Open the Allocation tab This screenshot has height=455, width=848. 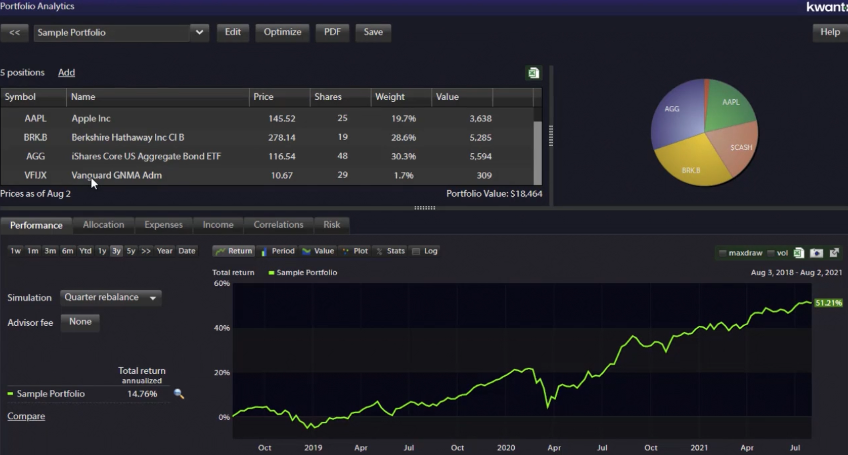pyautogui.click(x=103, y=225)
